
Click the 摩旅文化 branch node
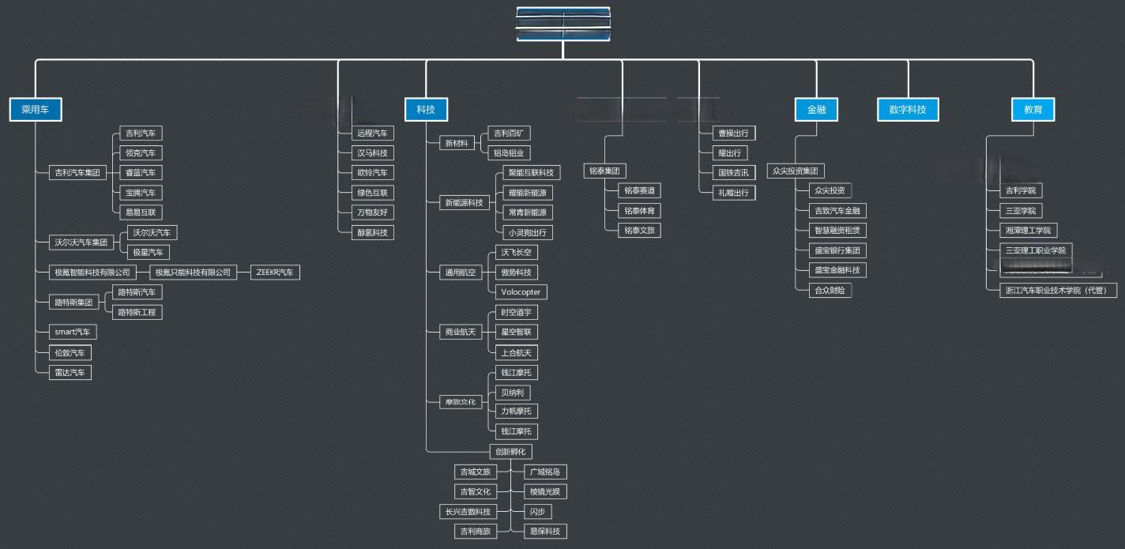coord(461,402)
